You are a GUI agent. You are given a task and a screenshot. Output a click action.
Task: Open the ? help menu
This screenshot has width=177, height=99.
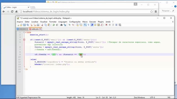(113, 22)
